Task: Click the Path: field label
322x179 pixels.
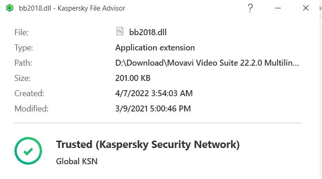Action: pos(23,63)
